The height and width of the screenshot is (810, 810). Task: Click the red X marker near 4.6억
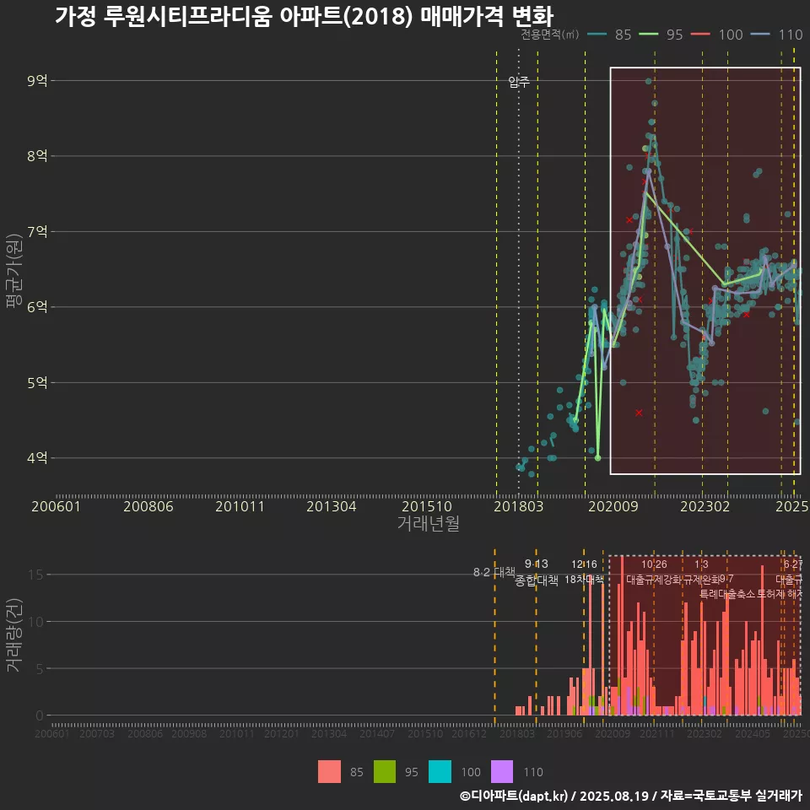[x=639, y=413]
